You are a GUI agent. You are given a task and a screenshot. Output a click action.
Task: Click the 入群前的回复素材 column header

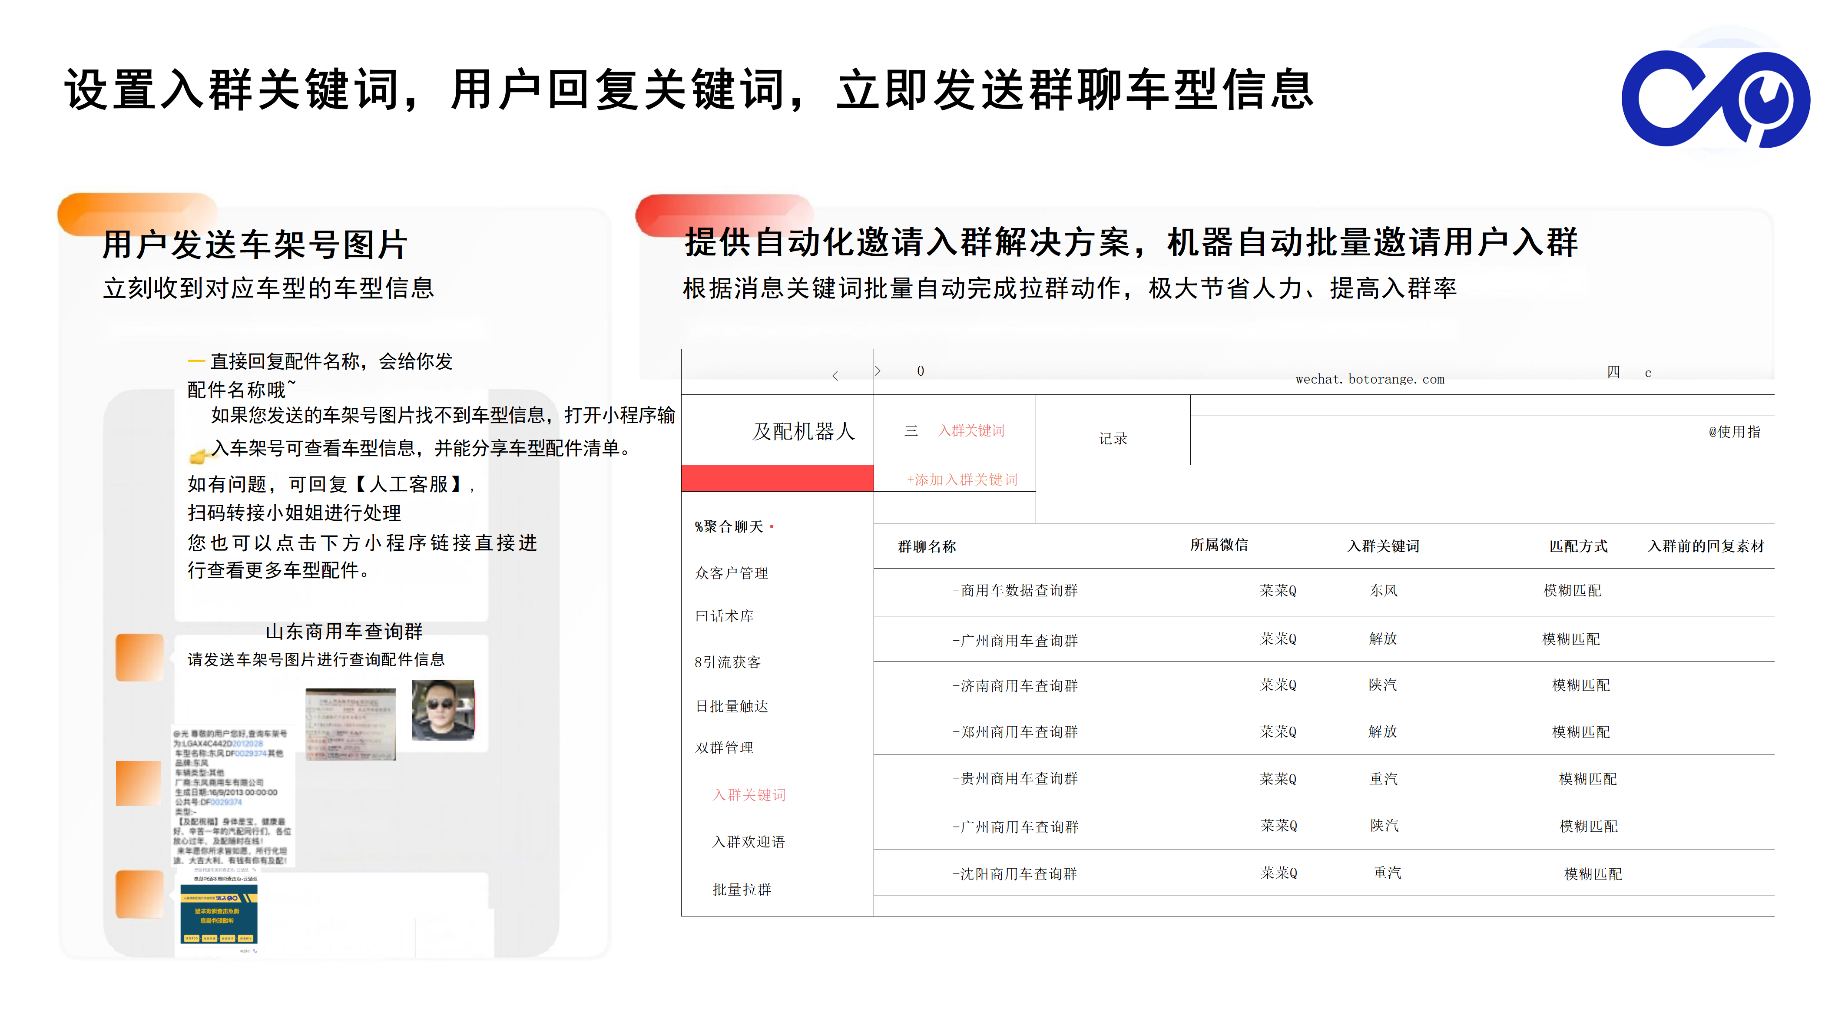click(1706, 546)
